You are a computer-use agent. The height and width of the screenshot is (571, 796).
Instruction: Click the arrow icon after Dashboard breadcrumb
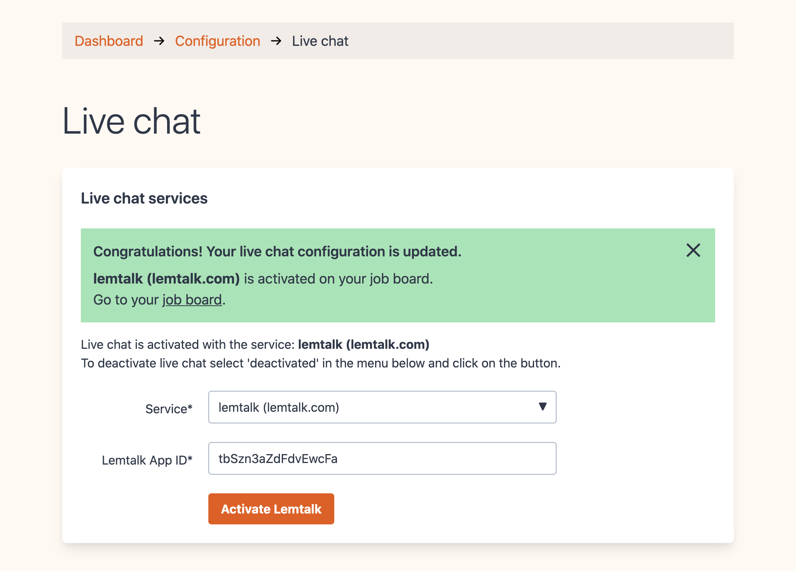coord(159,41)
